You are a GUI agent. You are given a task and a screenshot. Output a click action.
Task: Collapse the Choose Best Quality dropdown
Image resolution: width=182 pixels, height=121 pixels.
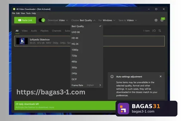tap(83, 20)
